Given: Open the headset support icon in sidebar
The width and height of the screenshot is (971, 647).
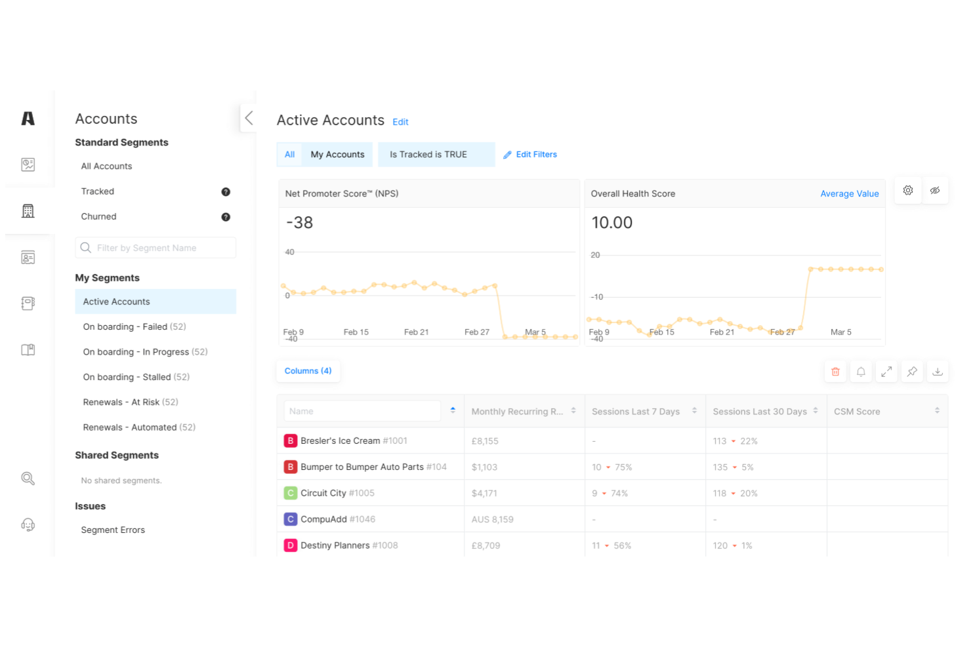Looking at the screenshot, I should pos(28,524).
